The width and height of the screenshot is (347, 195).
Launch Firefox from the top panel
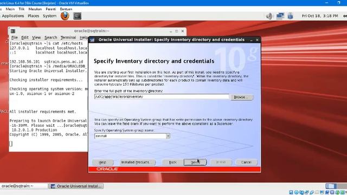(x=65, y=16)
